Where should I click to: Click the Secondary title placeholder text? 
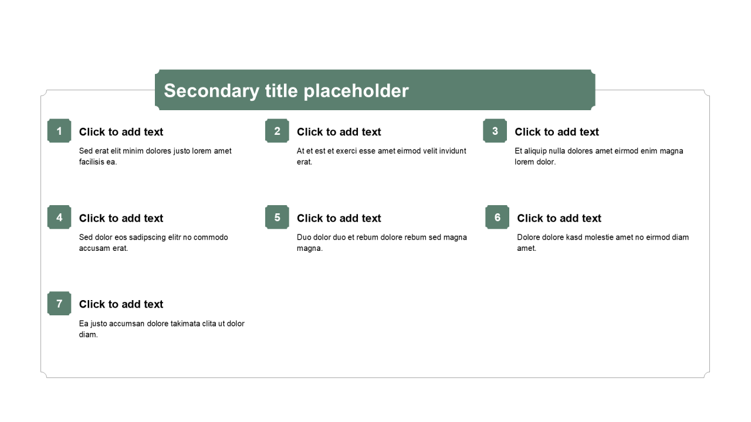click(286, 91)
